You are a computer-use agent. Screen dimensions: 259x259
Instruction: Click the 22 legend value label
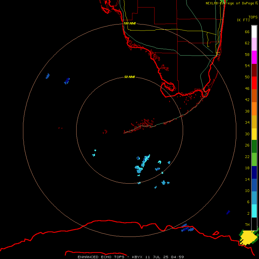click(247, 157)
